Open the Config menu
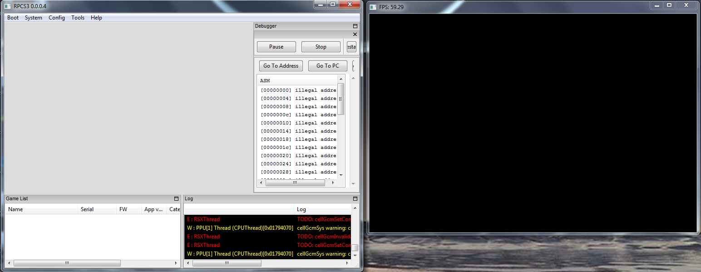Image resolution: width=701 pixels, height=272 pixels. [x=57, y=18]
